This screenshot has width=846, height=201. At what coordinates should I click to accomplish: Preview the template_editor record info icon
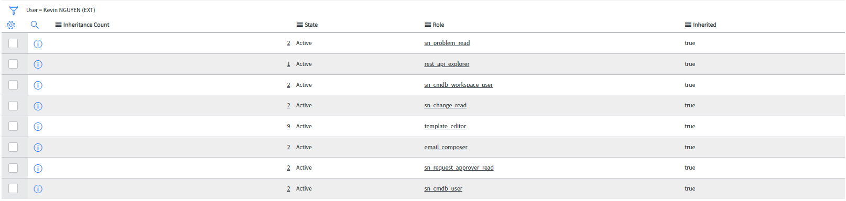pos(38,127)
